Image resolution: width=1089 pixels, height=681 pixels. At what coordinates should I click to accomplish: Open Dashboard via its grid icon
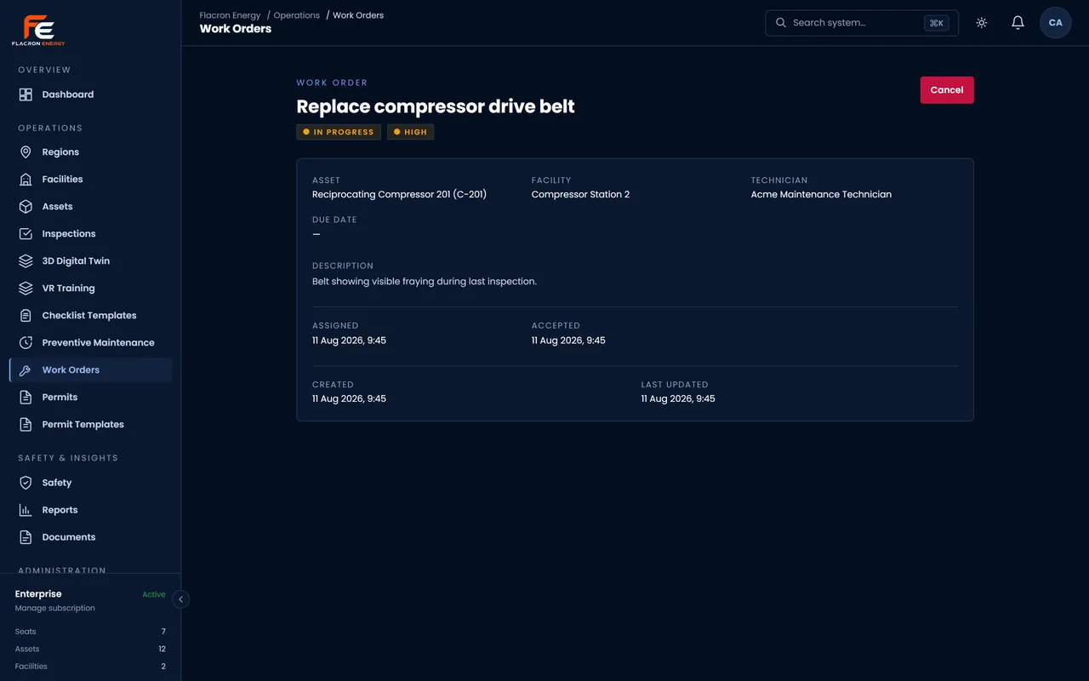[26, 94]
